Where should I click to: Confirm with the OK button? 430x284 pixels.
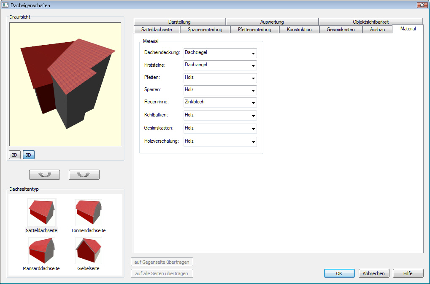click(339, 273)
